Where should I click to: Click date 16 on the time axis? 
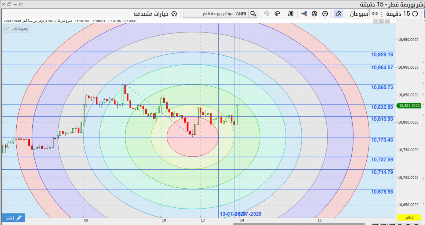319,220
